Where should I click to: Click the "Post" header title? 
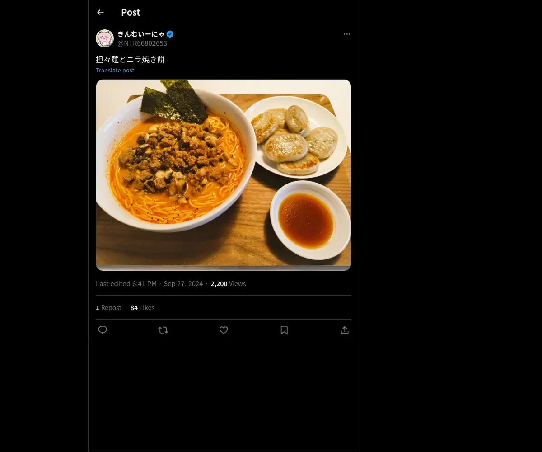[131, 13]
